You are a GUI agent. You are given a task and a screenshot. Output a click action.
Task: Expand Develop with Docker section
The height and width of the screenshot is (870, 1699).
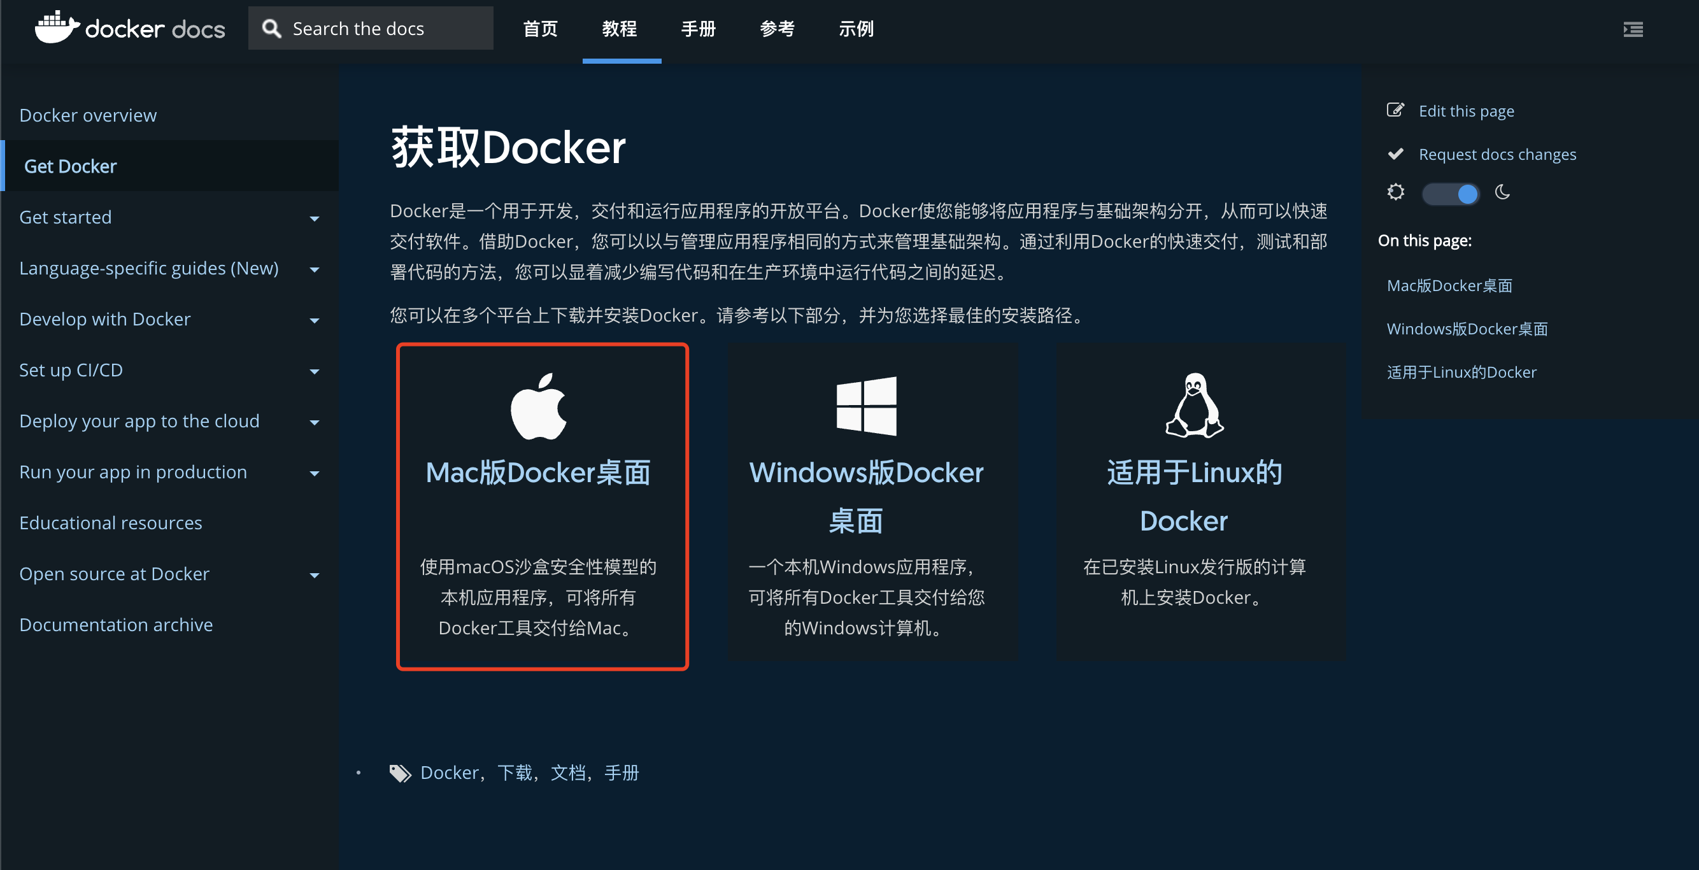coord(315,320)
